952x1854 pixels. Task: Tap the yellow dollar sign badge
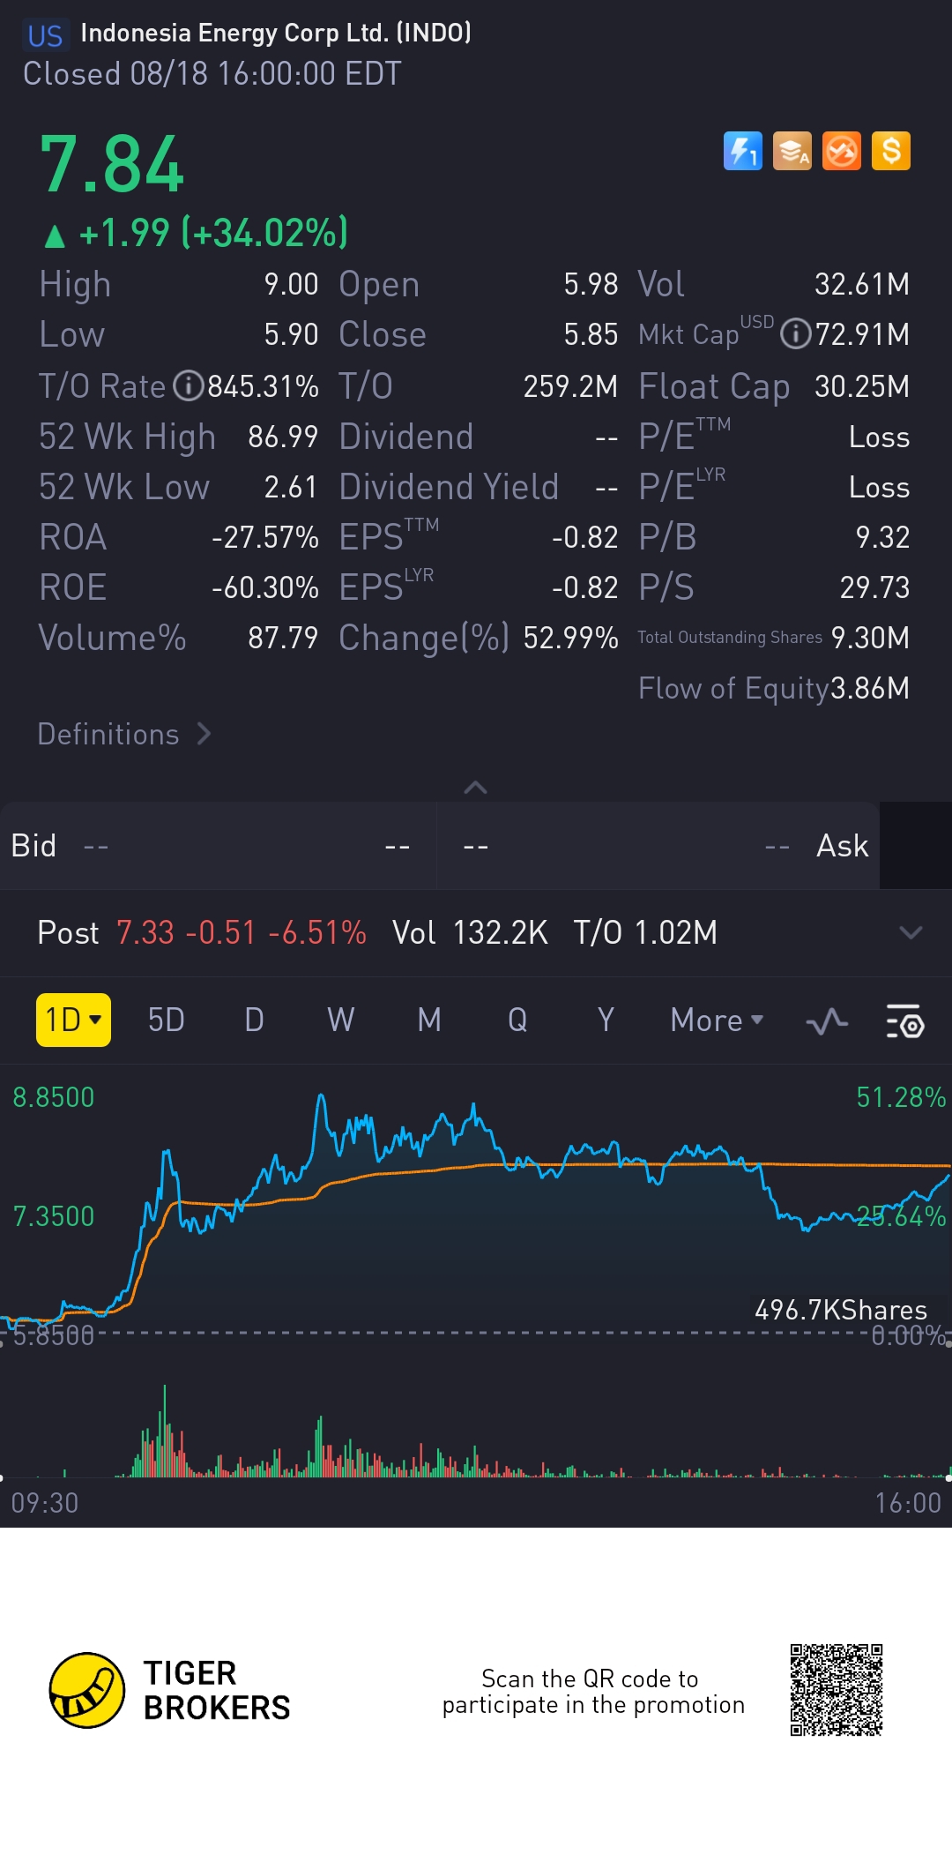(x=890, y=151)
